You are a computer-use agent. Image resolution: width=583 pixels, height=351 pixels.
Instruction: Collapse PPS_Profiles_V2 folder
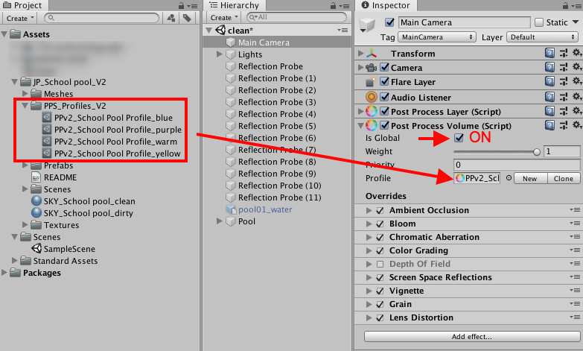pyautogui.click(x=25, y=105)
